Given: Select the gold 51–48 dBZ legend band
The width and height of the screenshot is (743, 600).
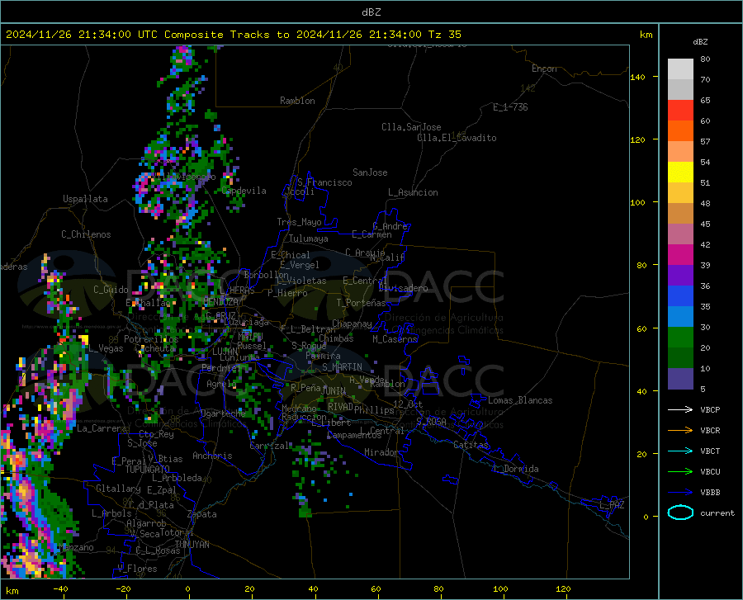Looking at the screenshot, I should [680, 193].
